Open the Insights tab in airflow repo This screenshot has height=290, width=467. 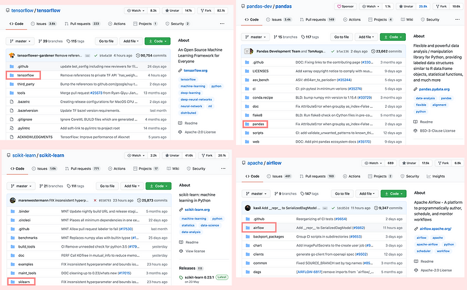coord(435,176)
